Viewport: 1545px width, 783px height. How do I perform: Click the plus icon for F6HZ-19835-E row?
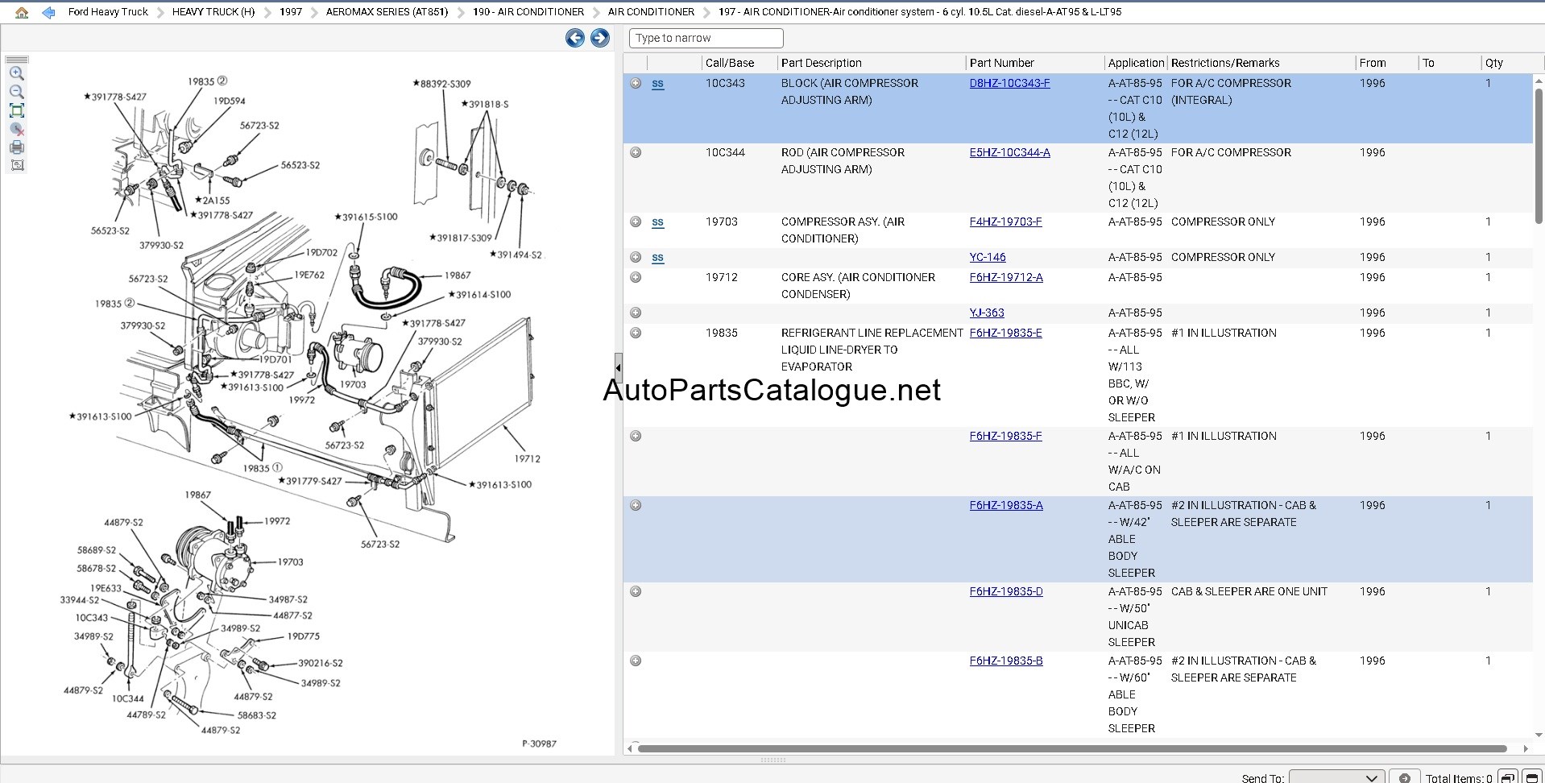coord(636,333)
